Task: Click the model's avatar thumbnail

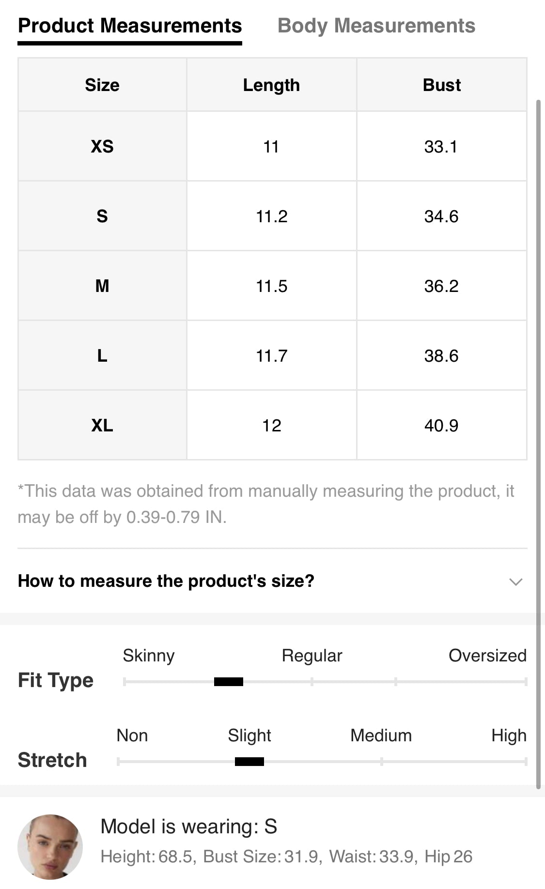Action: point(50,846)
